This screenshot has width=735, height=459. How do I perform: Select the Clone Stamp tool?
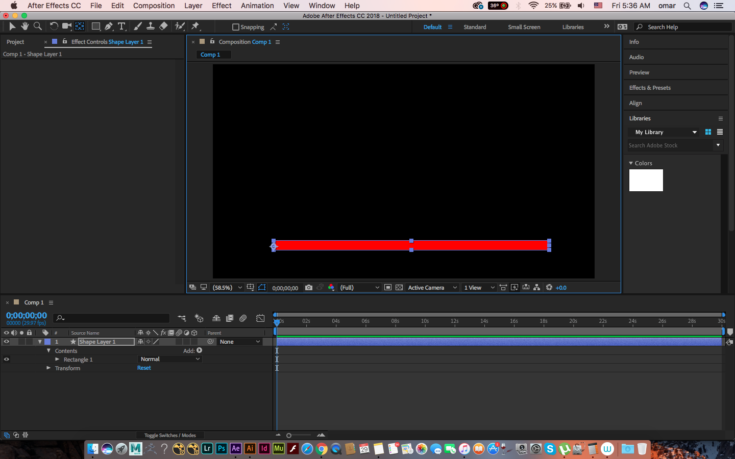click(x=151, y=27)
